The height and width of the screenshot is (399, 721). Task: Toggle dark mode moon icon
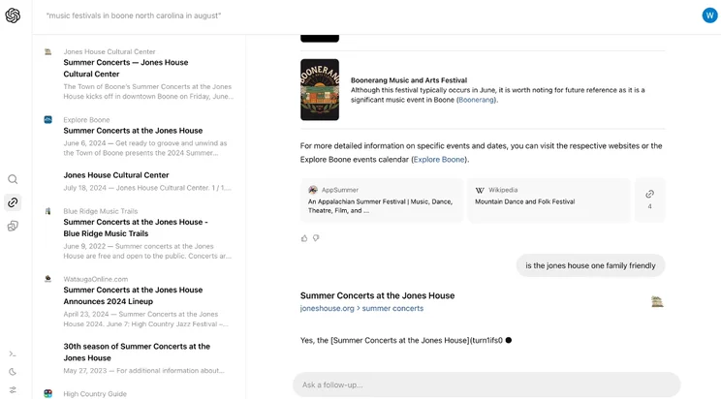13,372
